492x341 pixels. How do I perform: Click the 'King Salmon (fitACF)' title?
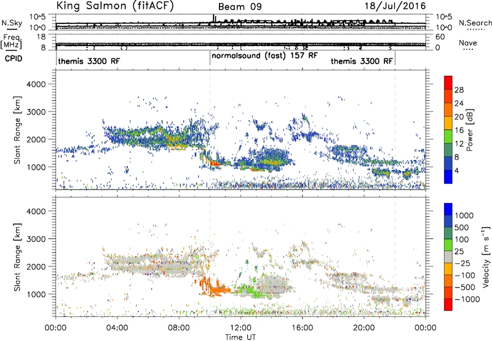click(x=115, y=6)
